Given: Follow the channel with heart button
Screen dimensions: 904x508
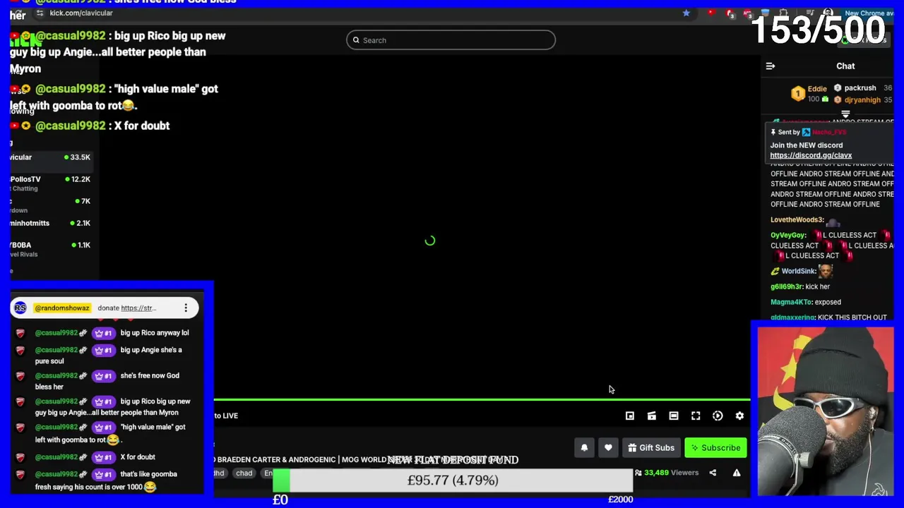Looking at the screenshot, I should pyautogui.click(x=608, y=448).
